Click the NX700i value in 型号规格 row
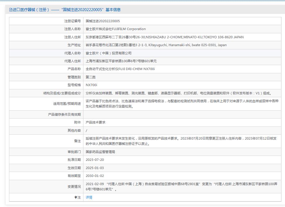This screenshot has height=207, width=285. click(91, 85)
